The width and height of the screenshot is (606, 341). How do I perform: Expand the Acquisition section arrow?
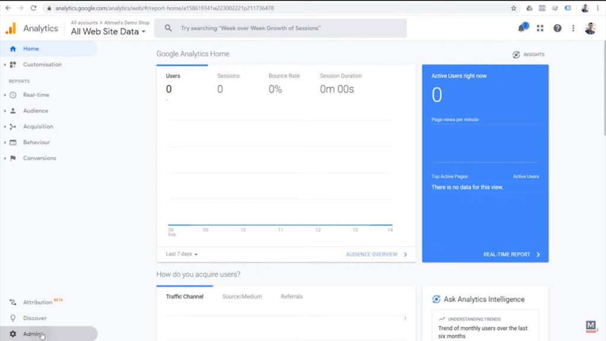(4, 126)
